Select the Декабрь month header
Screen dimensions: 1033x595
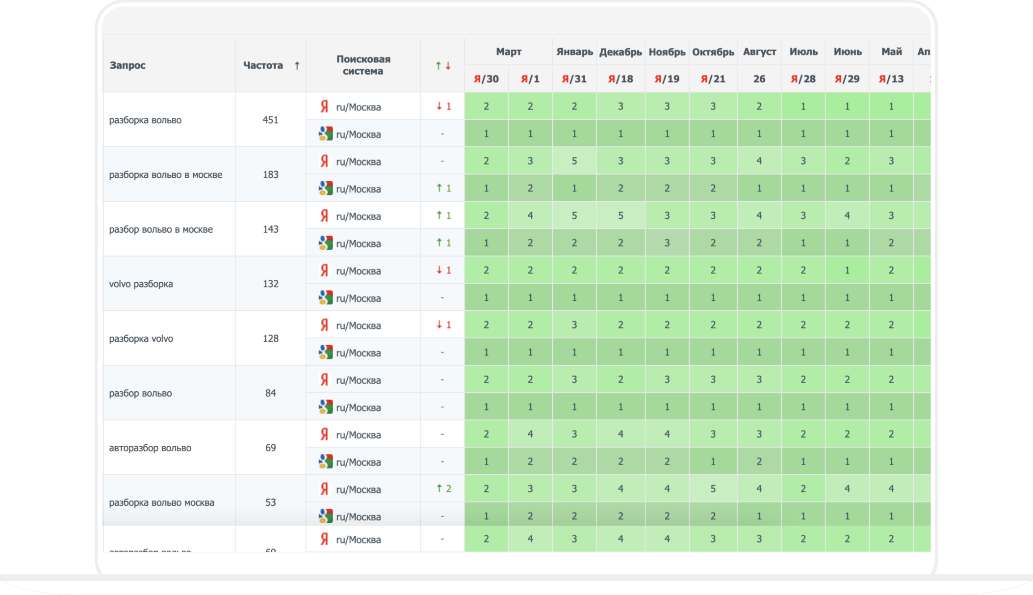tap(620, 52)
